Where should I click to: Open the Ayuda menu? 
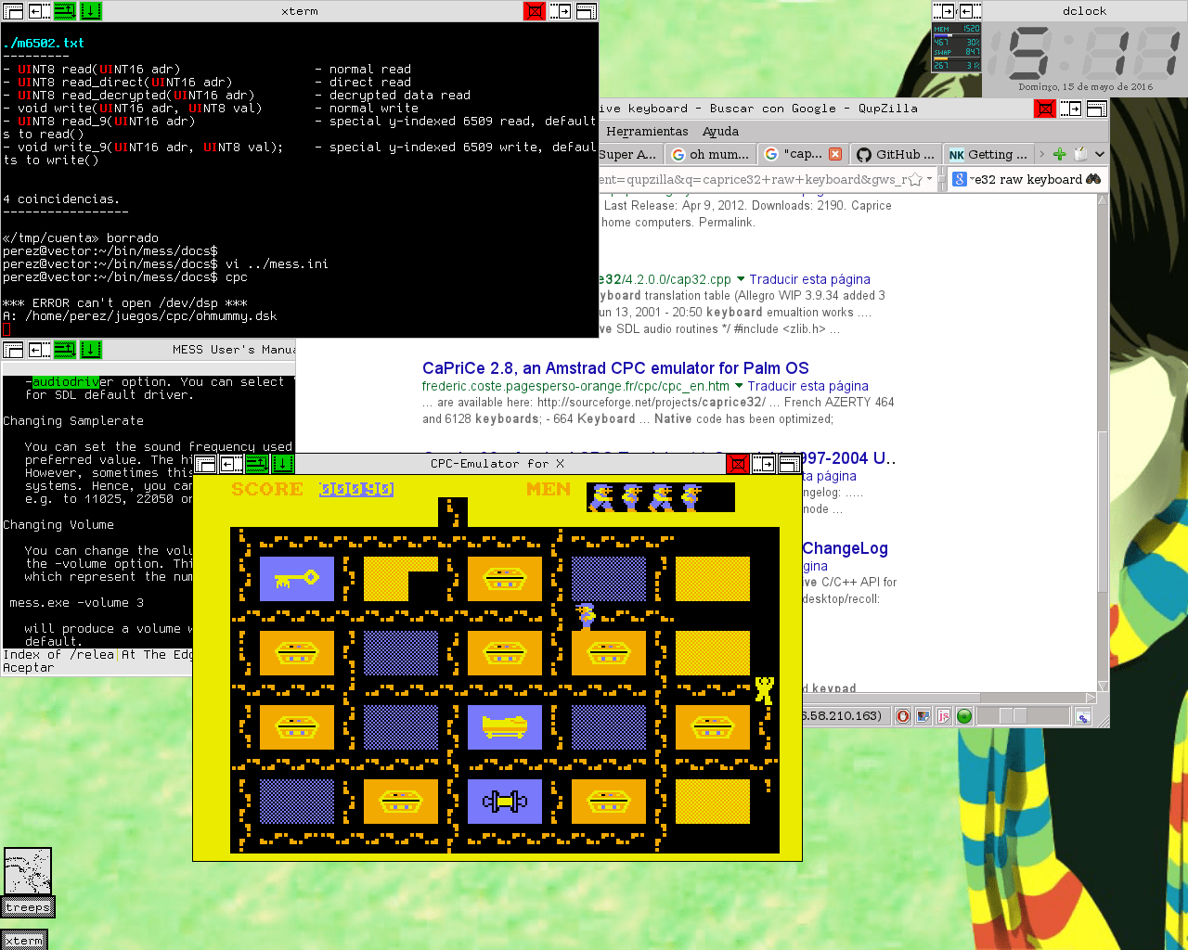(720, 132)
